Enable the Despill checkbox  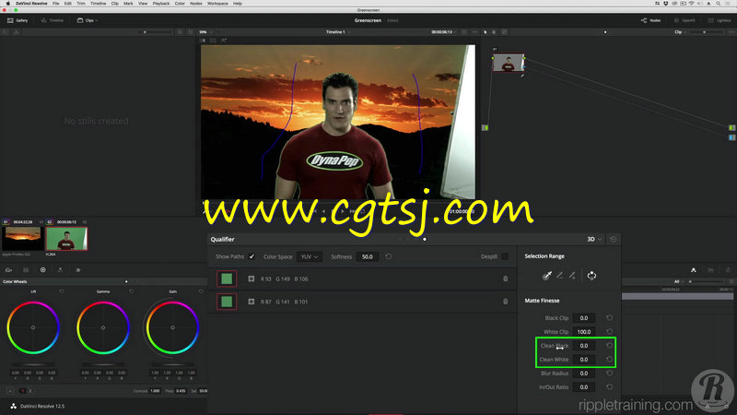[505, 256]
